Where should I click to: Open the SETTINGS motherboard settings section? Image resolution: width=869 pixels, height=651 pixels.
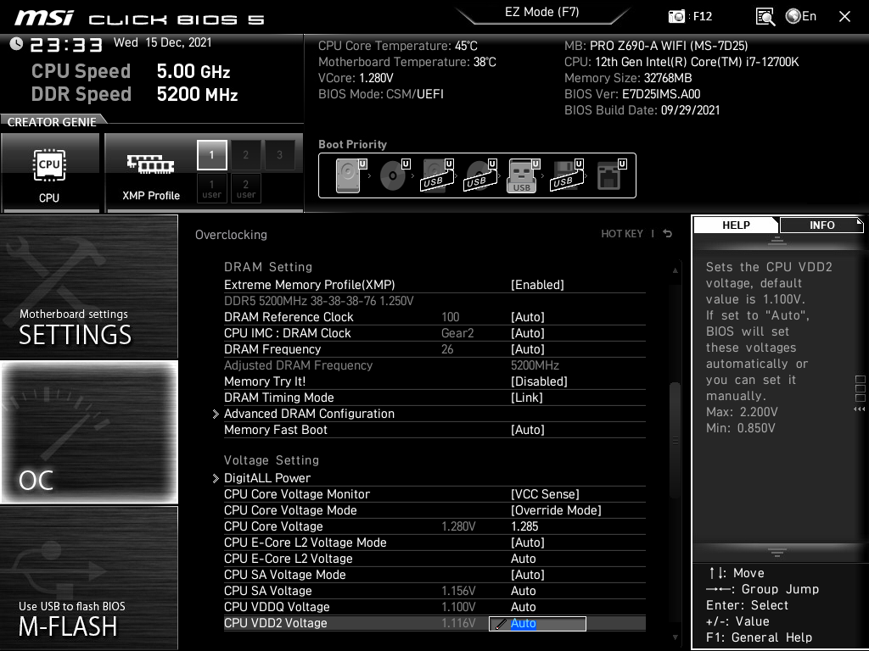(88, 287)
